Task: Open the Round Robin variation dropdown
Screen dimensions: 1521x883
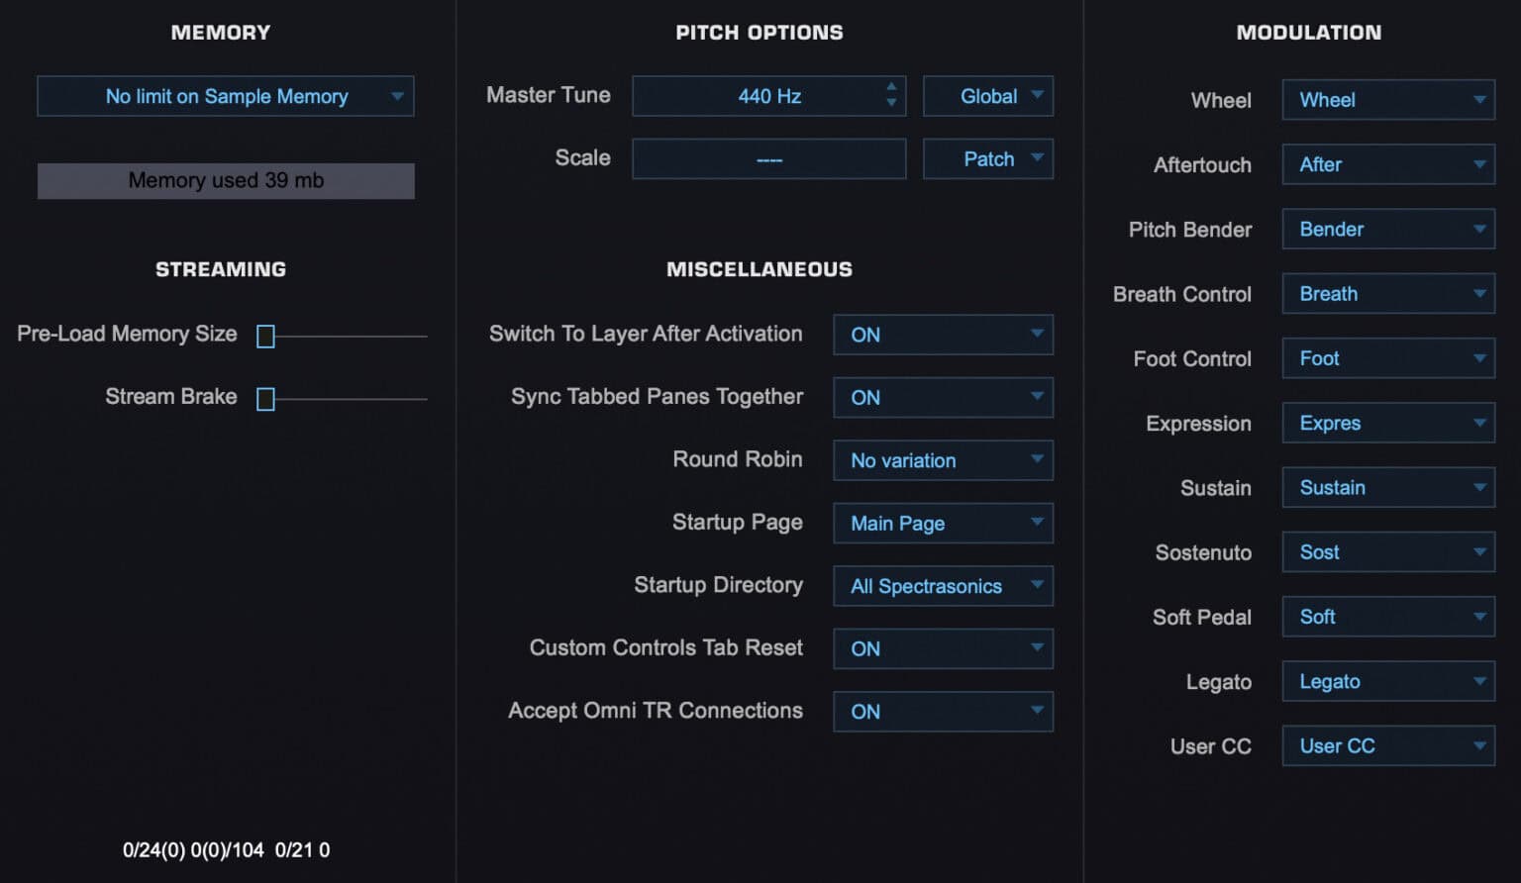Action: [x=942, y=460]
